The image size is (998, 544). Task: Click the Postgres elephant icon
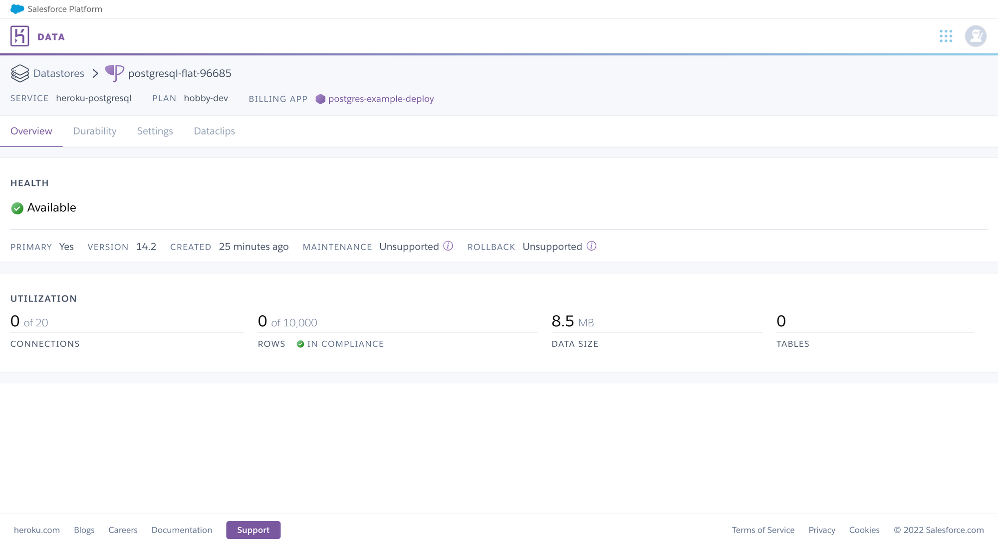[x=115, y=73]
